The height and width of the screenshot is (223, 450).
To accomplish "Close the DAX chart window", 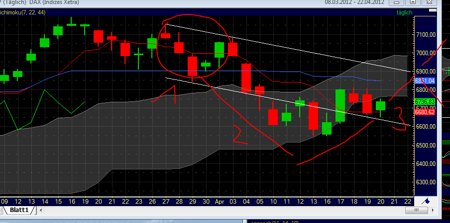I will click(429, 2).
